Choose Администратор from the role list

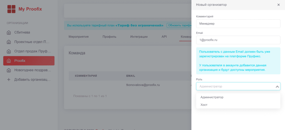pyautogui.click(x=238, y=97)
